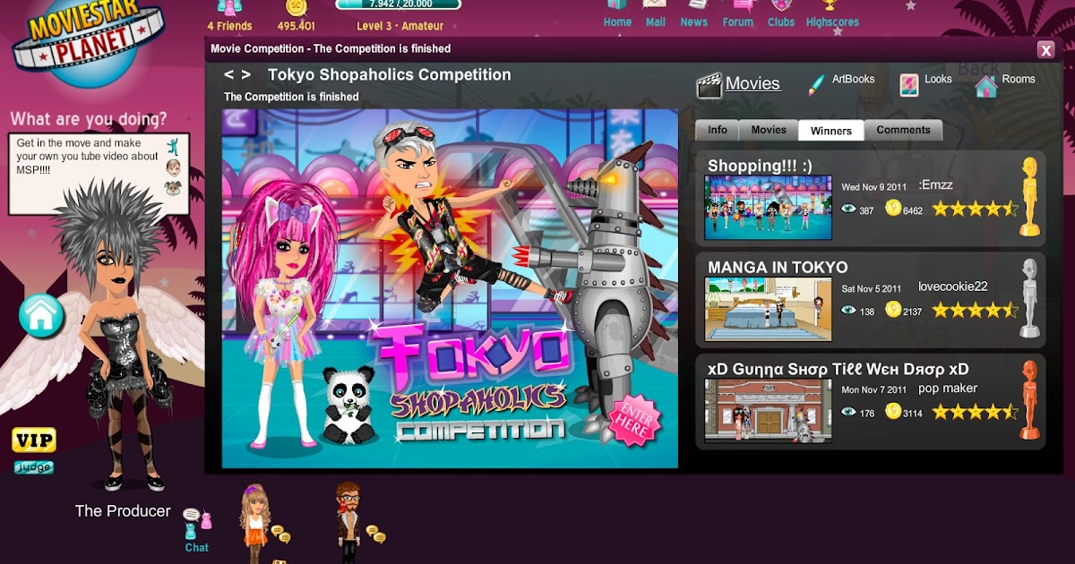The height and width of the screenshot is (564, 1075).
Task: Click the VIP badge
Action: (x=34, y=440)
